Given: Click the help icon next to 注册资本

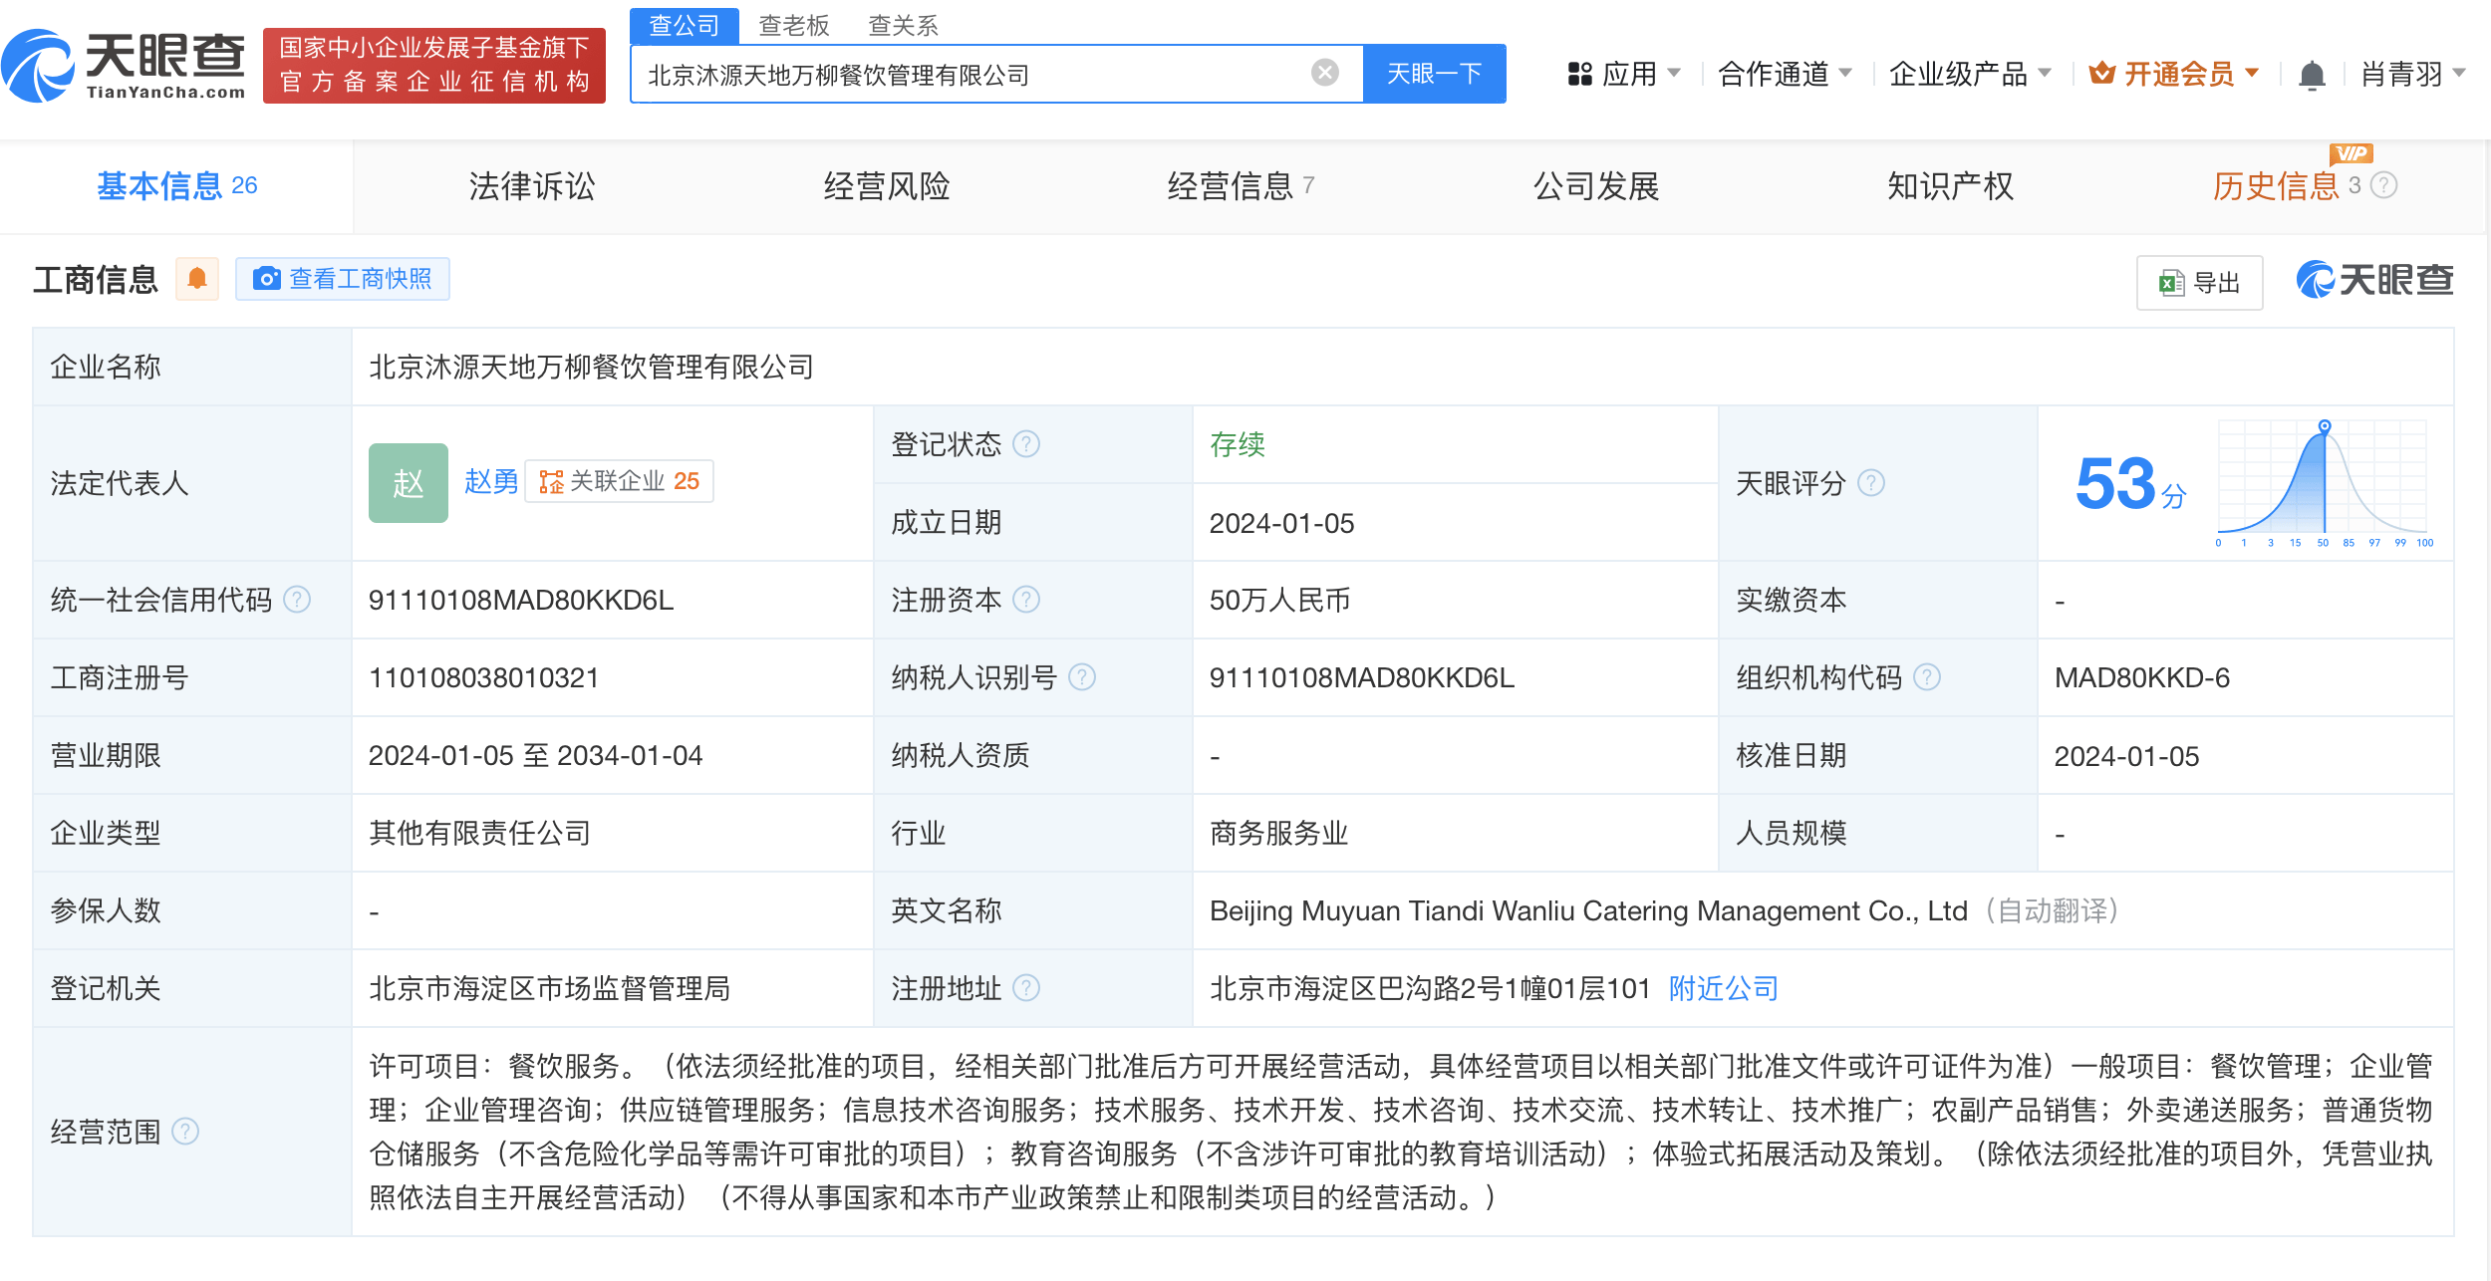Looking at the screenshot, I should [x=1026, y=600].
